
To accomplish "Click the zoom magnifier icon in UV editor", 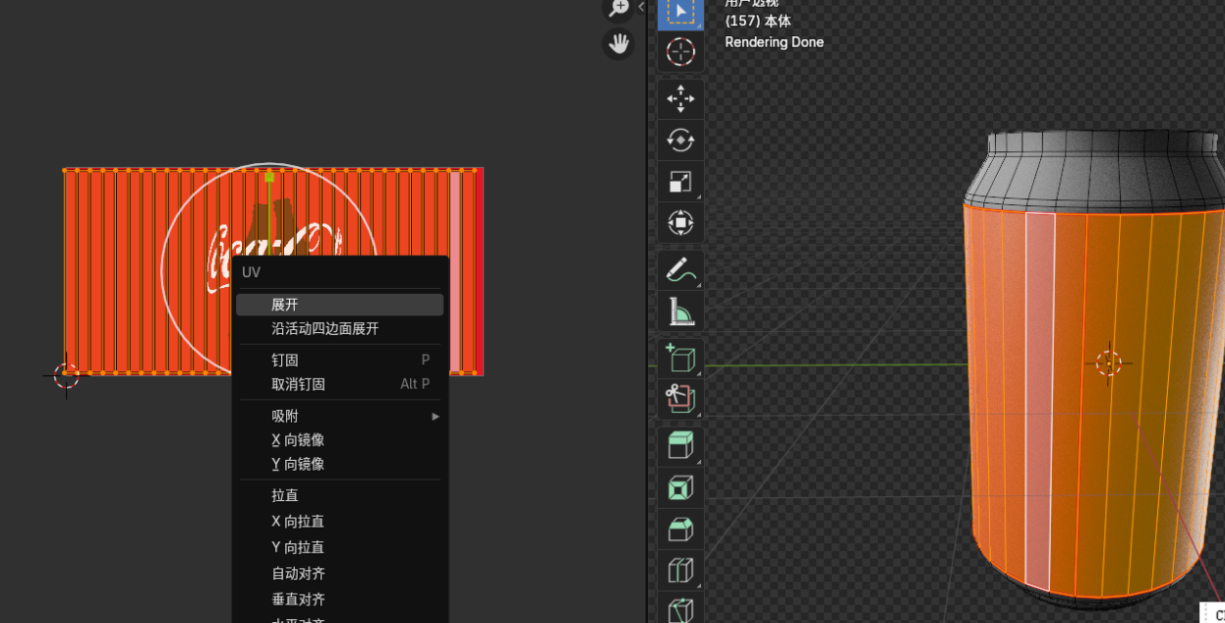I will click(618, 8).
